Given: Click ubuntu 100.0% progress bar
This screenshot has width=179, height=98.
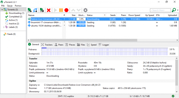Looking at the screenshot, I should coord(81,26).
